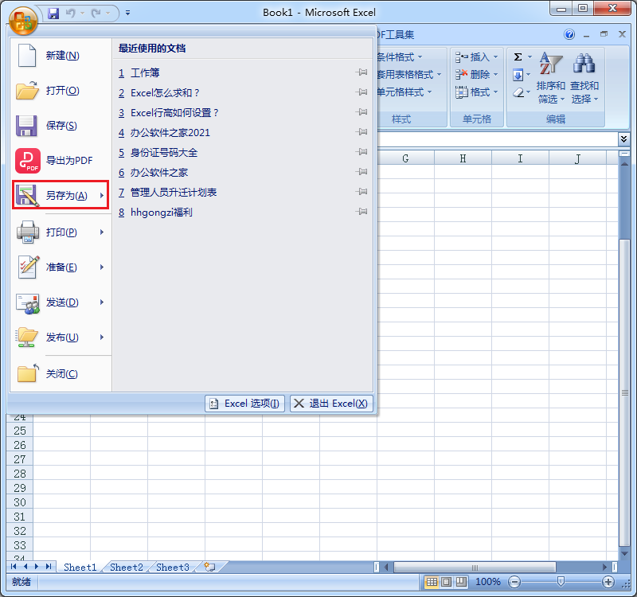Expand 发布 submenu arrow
This screenshot has height=597, width=637.
click(x=102, y=337)
